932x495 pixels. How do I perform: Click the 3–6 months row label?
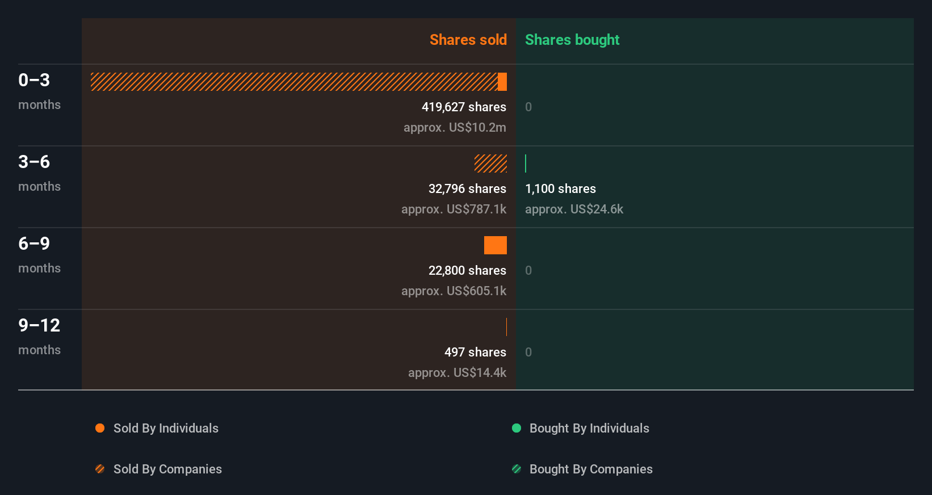point(39,173)
